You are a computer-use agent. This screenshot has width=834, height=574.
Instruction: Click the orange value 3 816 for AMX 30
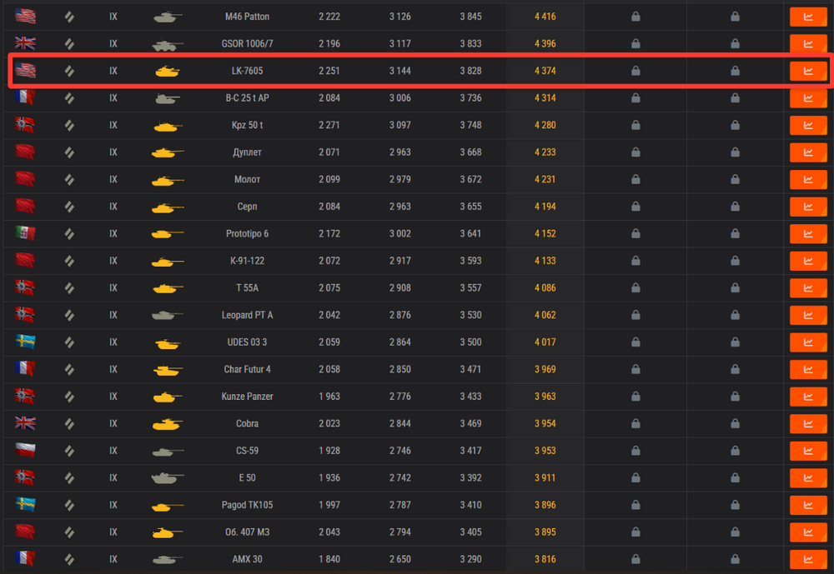click(x=545, y=558)
